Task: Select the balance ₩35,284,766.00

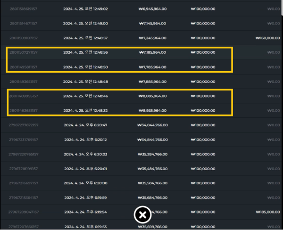Action: pos(152,154)
